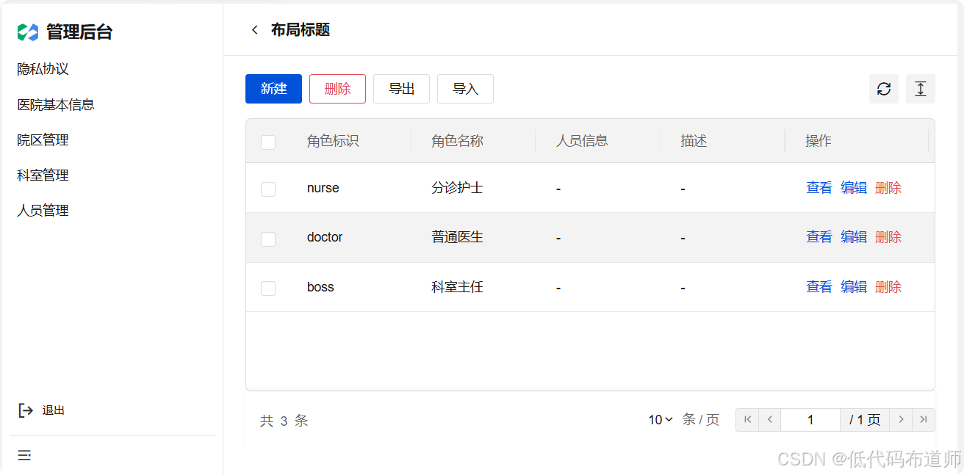Click 删除 in the boss row
This screenshot has width=964, height=475.
[888, 287]
